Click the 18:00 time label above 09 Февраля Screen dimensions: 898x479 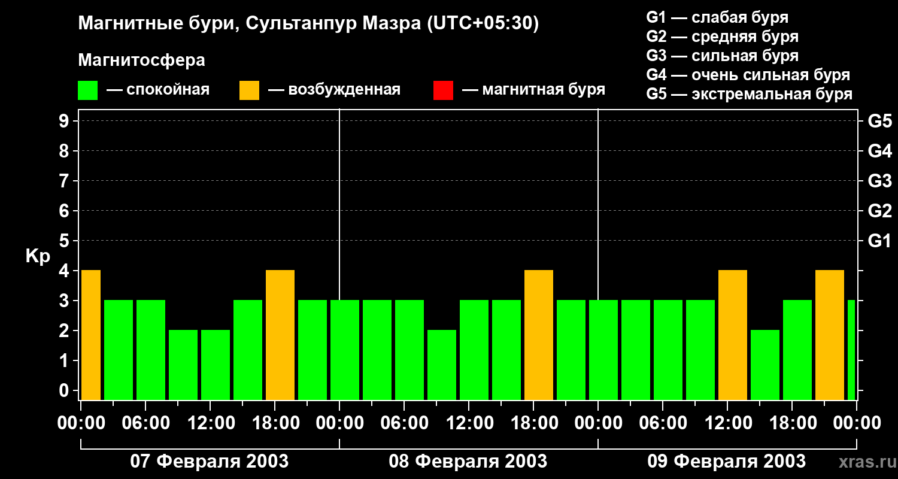coord(792,423)
